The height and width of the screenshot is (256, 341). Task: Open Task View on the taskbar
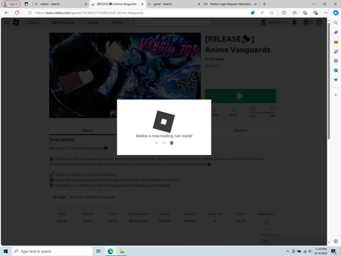click(98, 251)
